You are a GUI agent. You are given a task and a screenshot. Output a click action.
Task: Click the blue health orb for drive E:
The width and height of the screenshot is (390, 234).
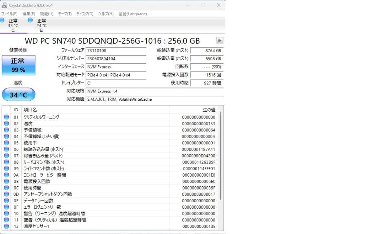[30, 20]
